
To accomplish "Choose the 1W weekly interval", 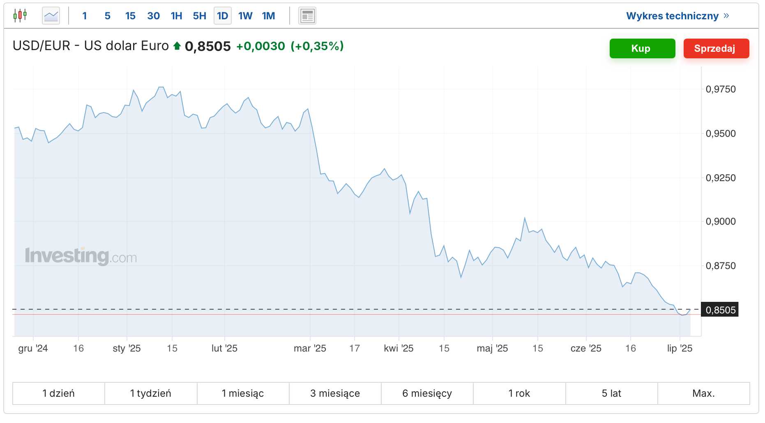I will 245,16.
